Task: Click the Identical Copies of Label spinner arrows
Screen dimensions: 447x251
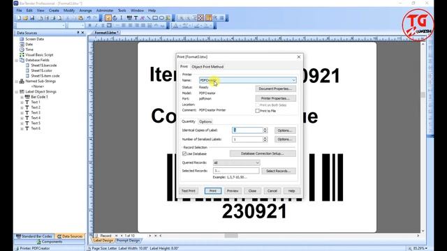Action: pos(265,130)
